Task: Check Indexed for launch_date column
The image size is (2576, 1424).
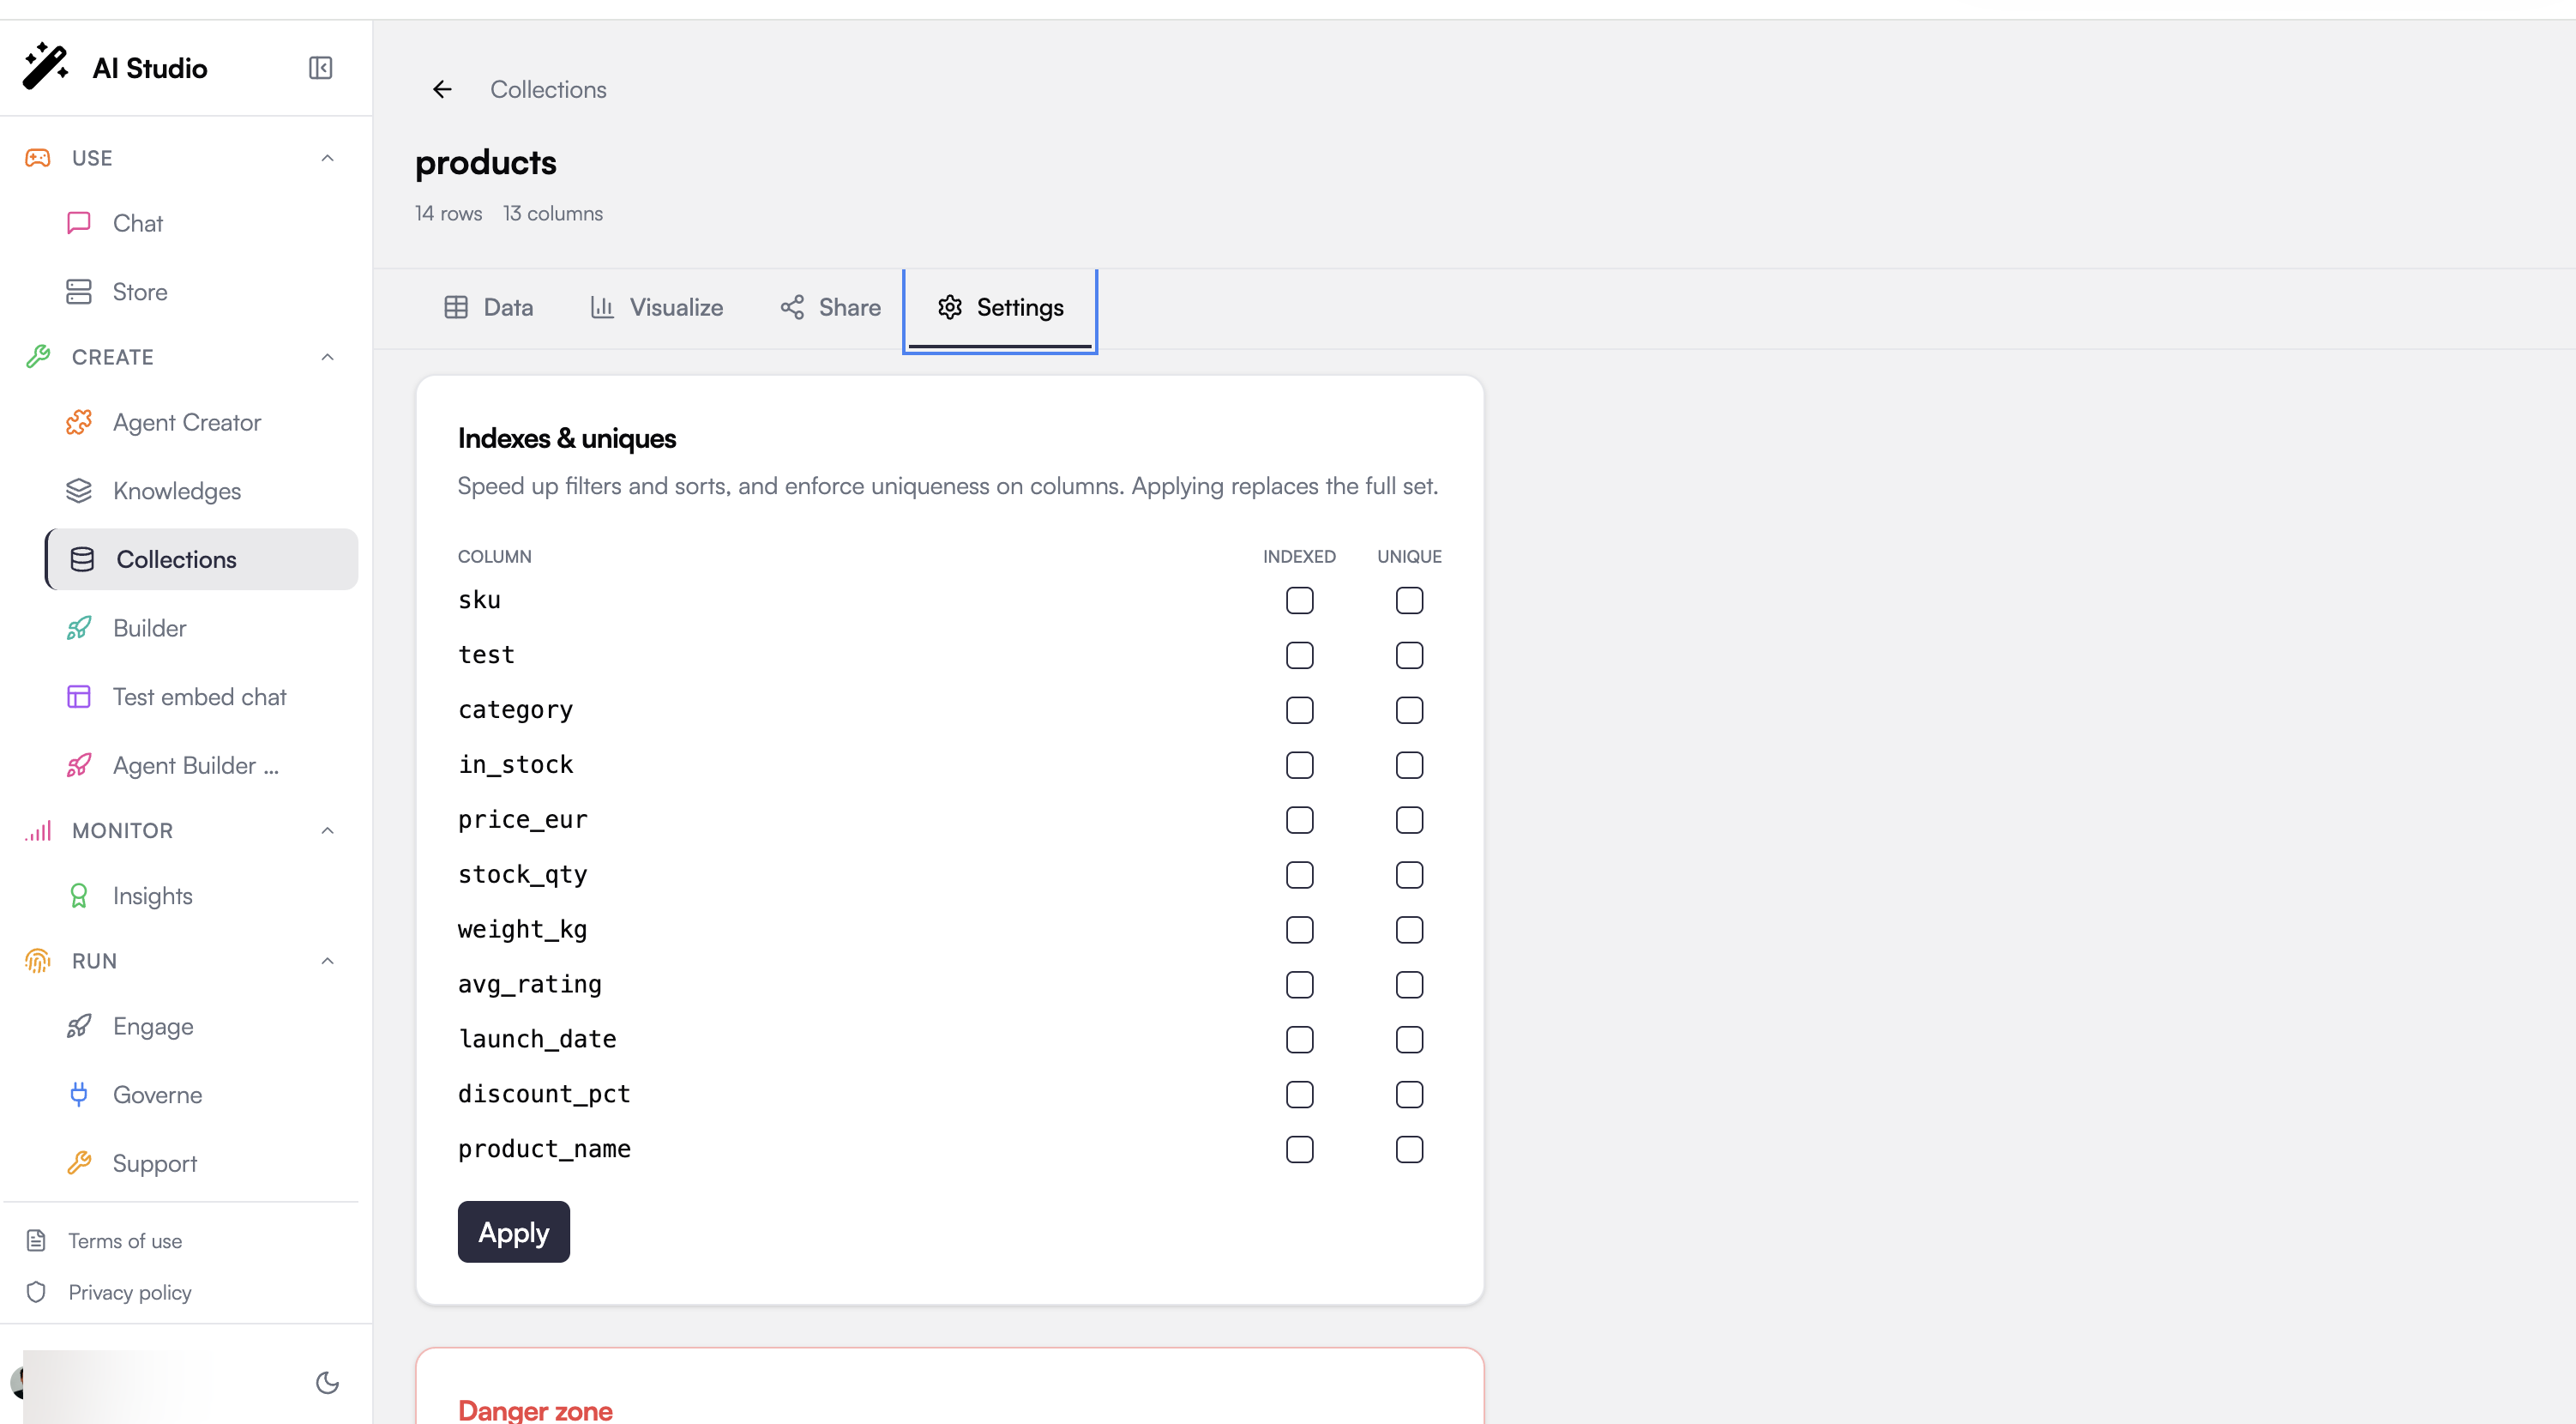Action: [x=1299, y=1040]
